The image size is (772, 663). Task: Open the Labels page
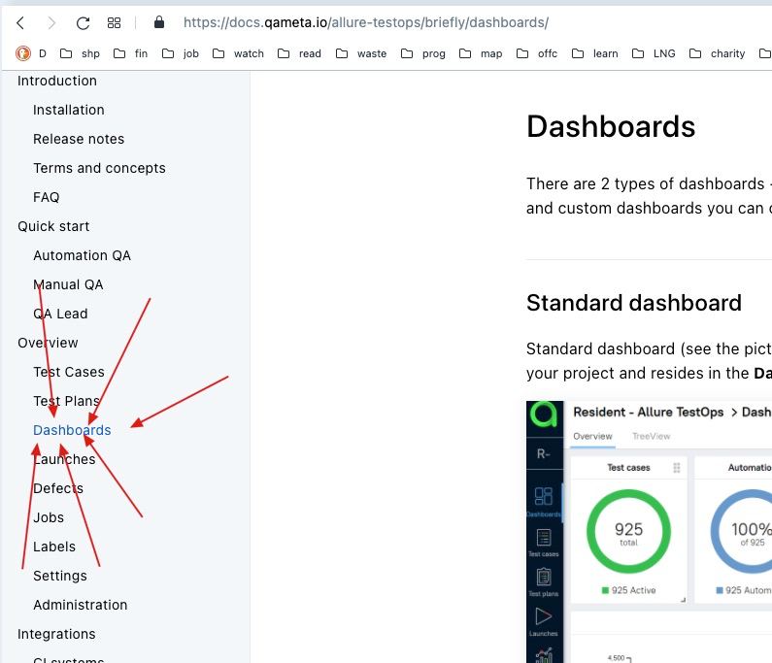[54, 547]
